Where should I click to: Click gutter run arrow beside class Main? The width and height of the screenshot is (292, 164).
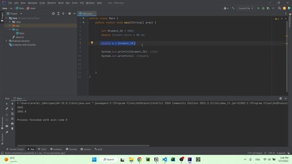click(x=83, y=18)
